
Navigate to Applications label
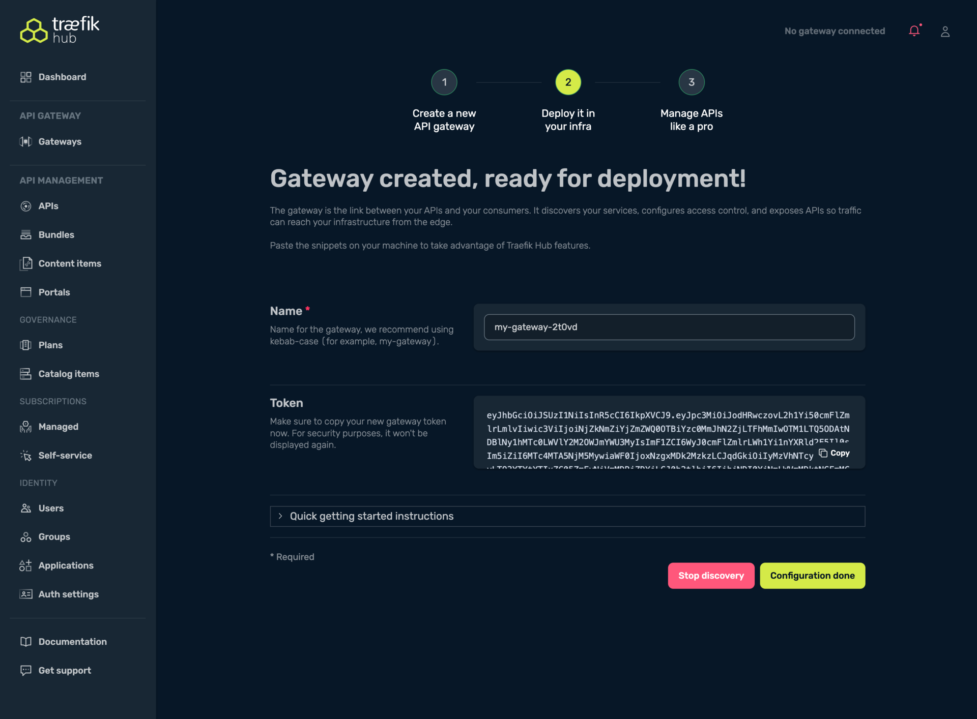pyautogui.click(x=66, y=565)
